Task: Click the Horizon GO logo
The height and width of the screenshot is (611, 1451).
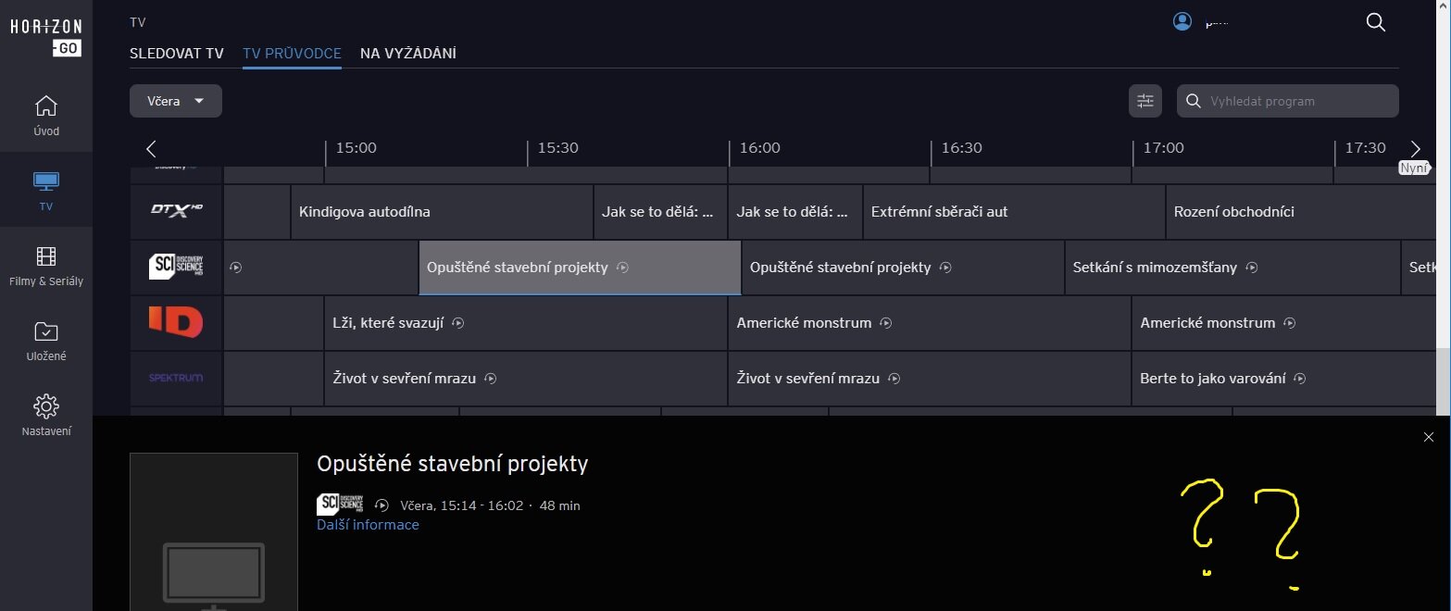Action: [x=46, y=37]
